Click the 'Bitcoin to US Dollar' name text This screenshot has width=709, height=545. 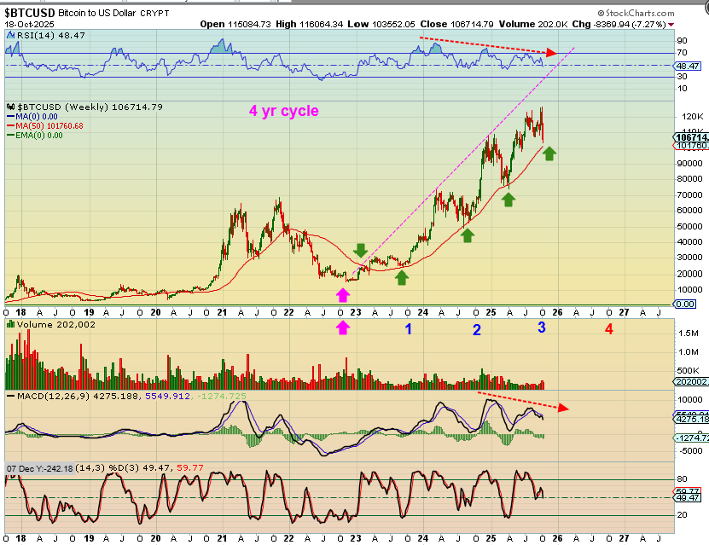point(96,13)
